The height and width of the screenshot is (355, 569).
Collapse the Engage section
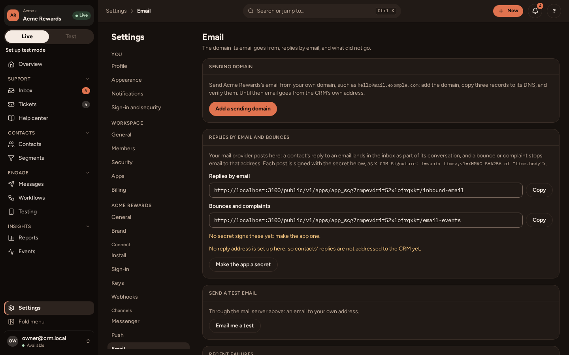click(88, 173)
